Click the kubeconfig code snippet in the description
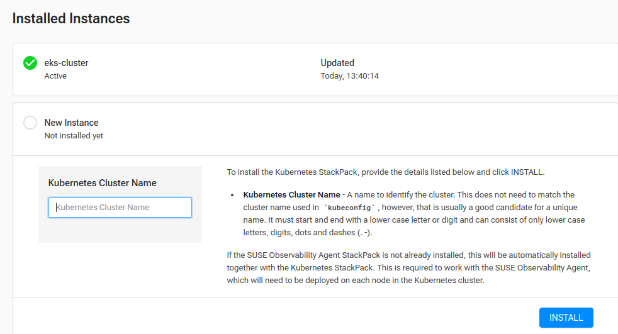This screenshot has width=618, height=334. 350,208
